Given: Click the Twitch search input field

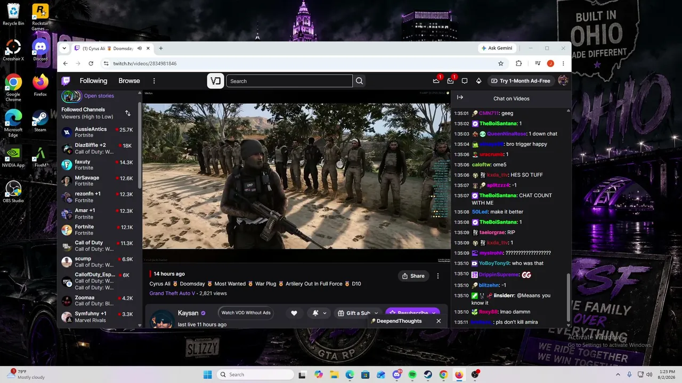Looking at the screenshot, I should [x=289, y=81].
